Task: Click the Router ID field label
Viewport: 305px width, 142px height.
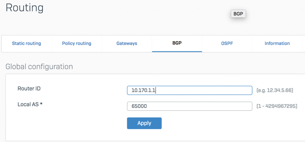Action: (x=29, y=89)
